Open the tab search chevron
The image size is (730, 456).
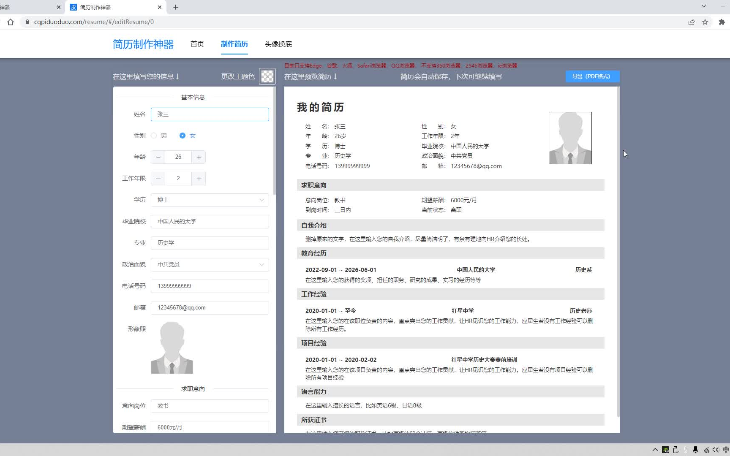tap(703, 6)
